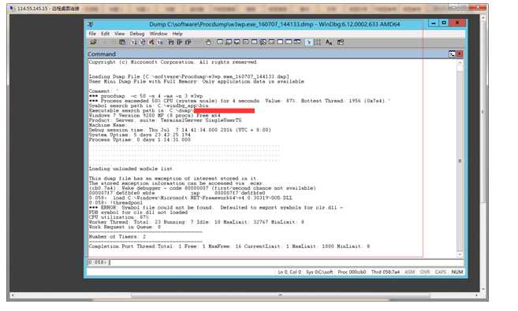The height and width of the screenshot is (311, 518).
Task: Open the Locals window toolbar icon
Action: 237,42
